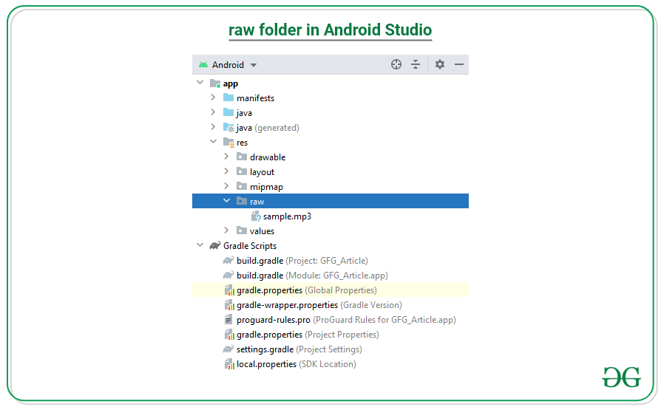Click the sample.mp3 file icon

tap(256, 216)
